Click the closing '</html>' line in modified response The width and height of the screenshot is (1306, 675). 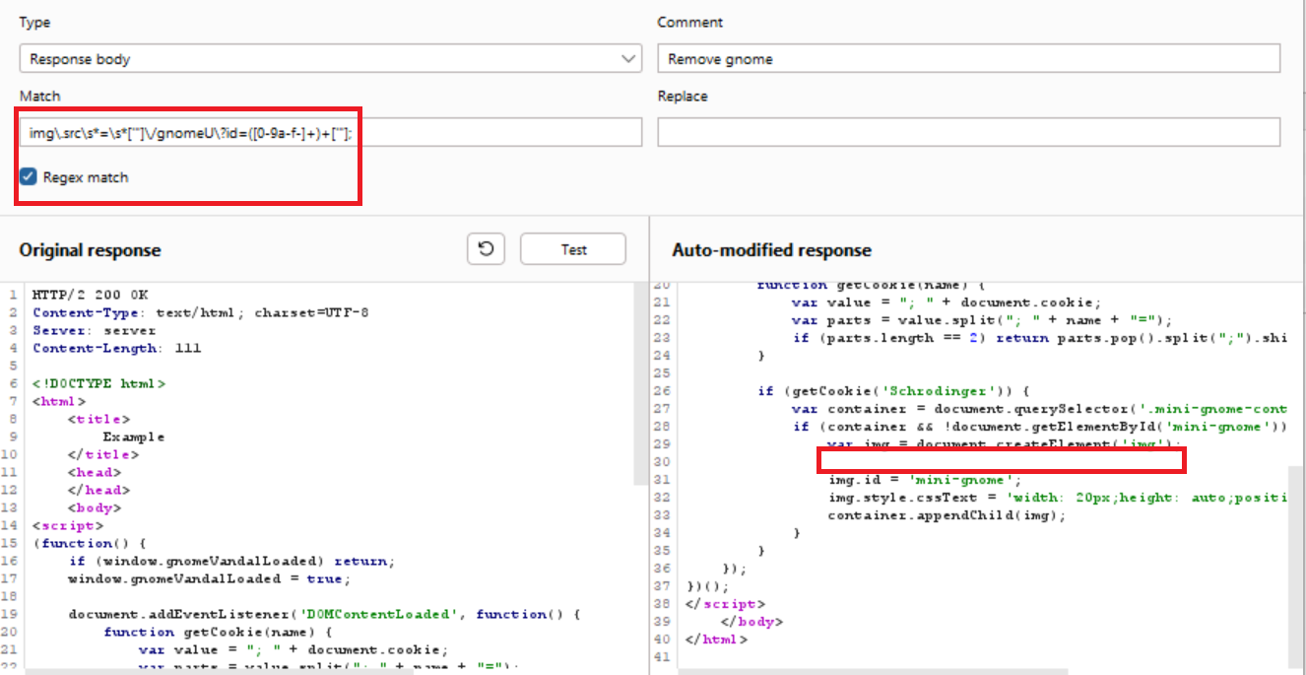[716, 639]
